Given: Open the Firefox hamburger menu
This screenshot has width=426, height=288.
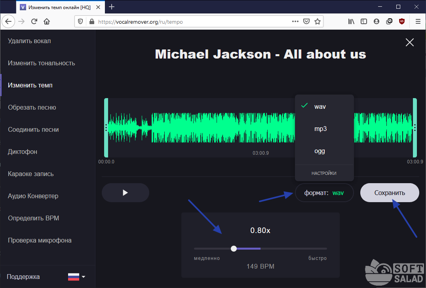Looking at the screenshot, I should 418,21.
